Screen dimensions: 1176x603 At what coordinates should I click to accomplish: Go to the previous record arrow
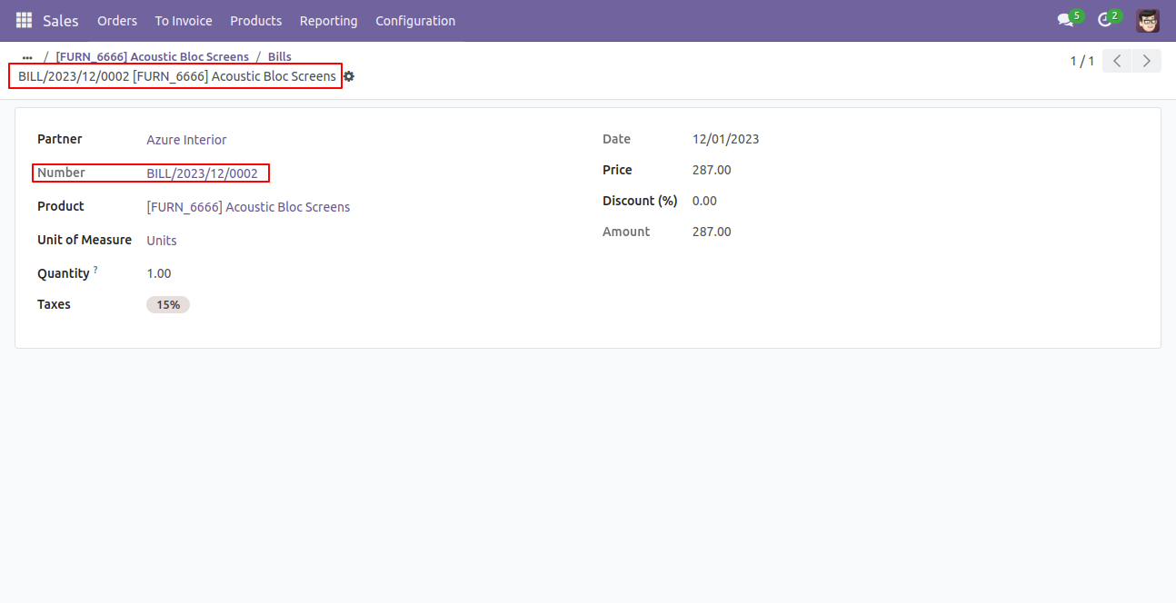1117,61
